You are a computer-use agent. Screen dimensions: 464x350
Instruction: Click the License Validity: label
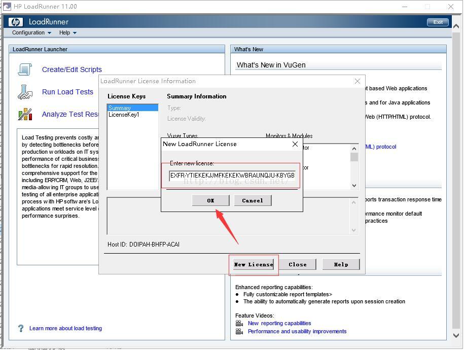pyautogui.click(x=187, y=119)
